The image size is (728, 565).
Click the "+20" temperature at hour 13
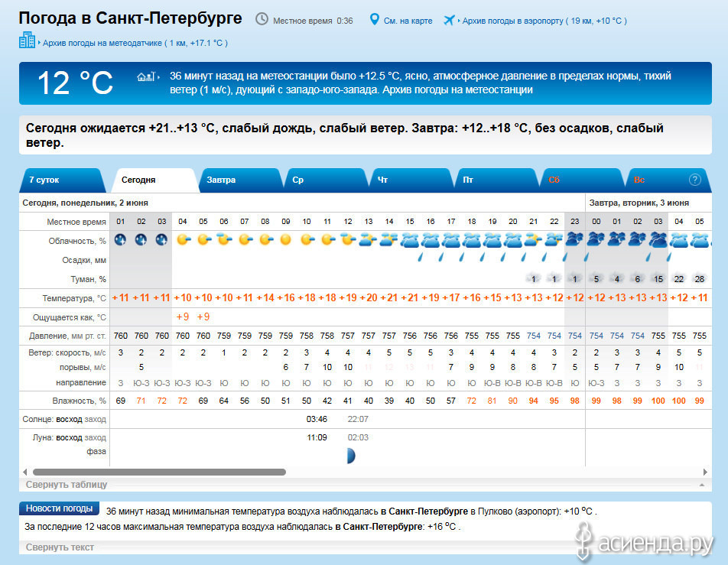pos(368,297)
